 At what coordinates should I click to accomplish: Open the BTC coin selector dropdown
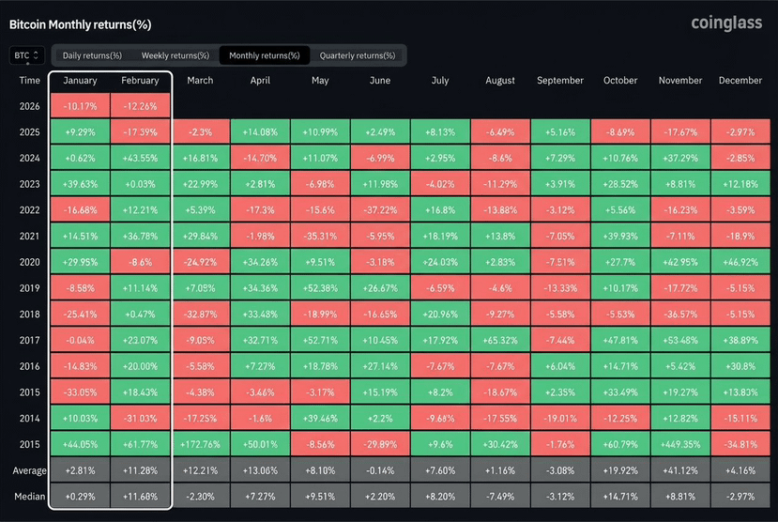[x=27, y=55]
